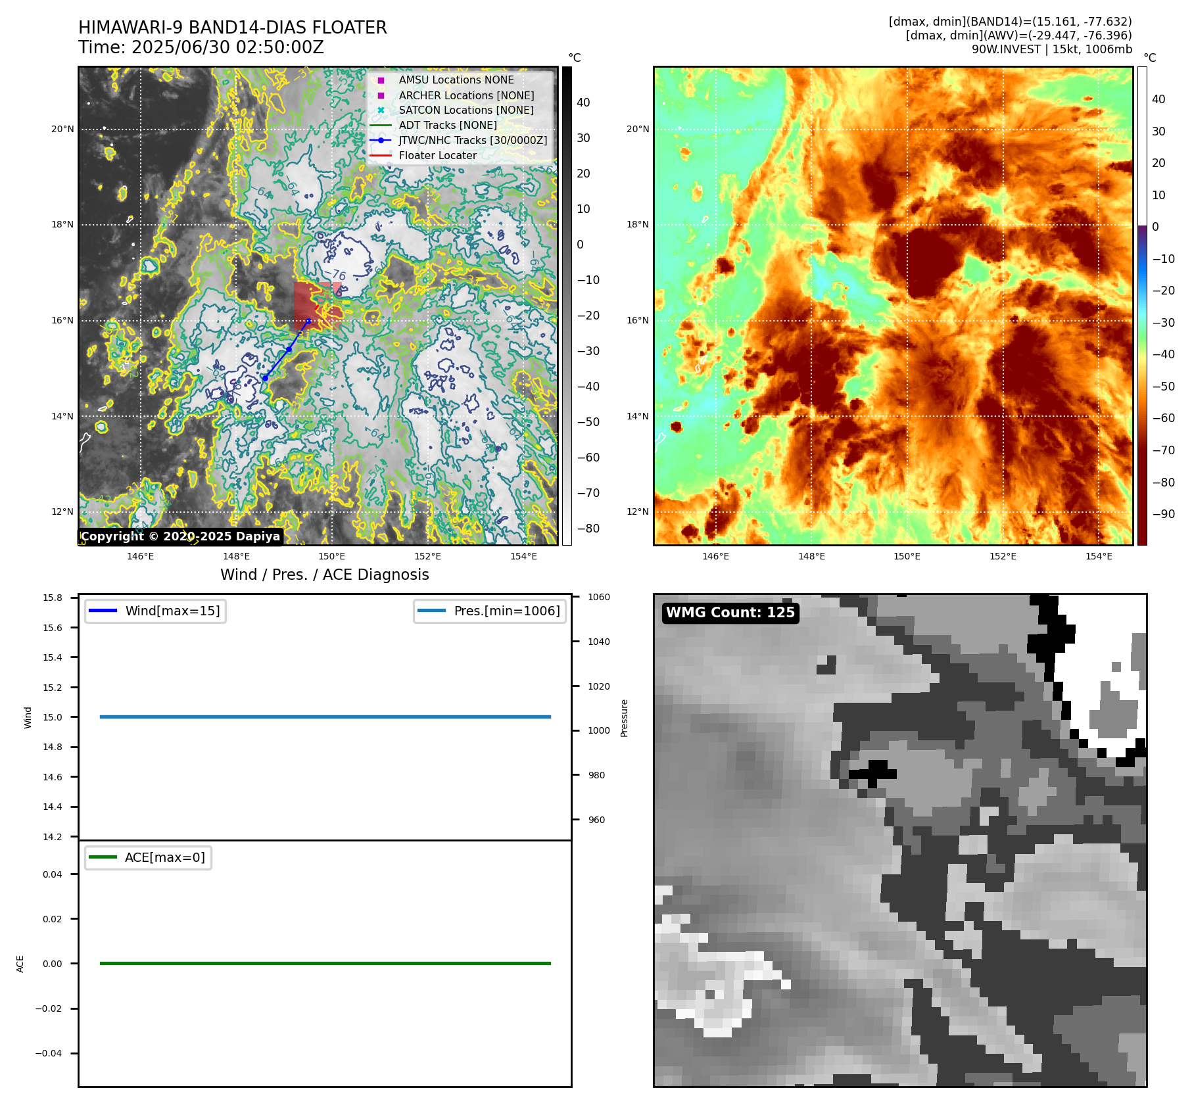Select the ARCHER Locations [NONE] legend text
The width and height of the screenshot is (1192, 1111).
466,95
